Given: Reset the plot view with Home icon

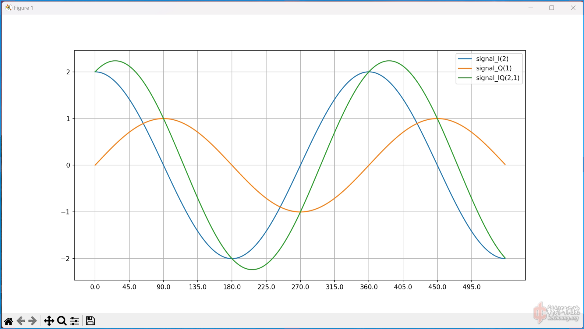Looking at the screenshot, I should click(9, 321).
